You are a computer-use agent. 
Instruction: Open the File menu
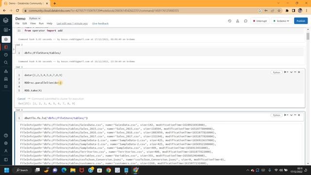coord(17,23)
